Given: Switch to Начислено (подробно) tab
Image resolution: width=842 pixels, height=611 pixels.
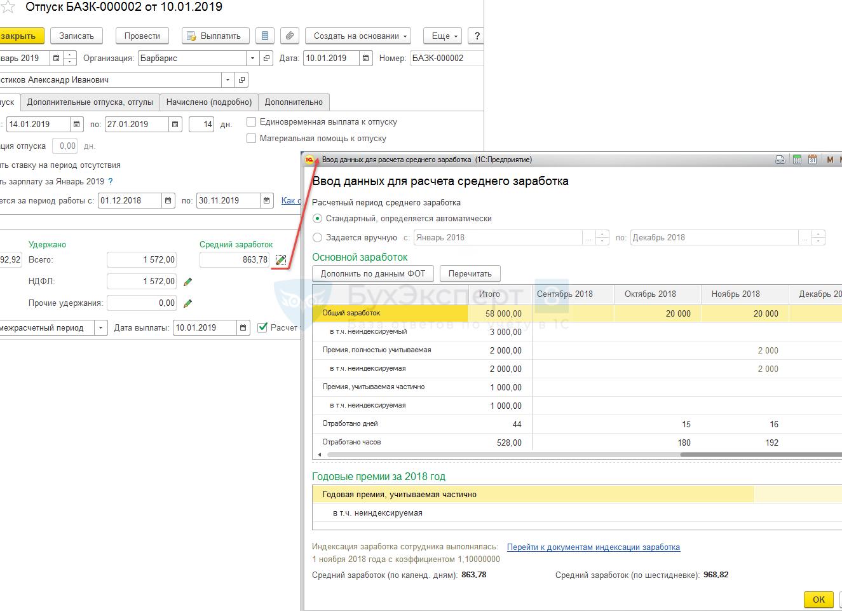Looking at the screenshot, I should tap(209, 102).
